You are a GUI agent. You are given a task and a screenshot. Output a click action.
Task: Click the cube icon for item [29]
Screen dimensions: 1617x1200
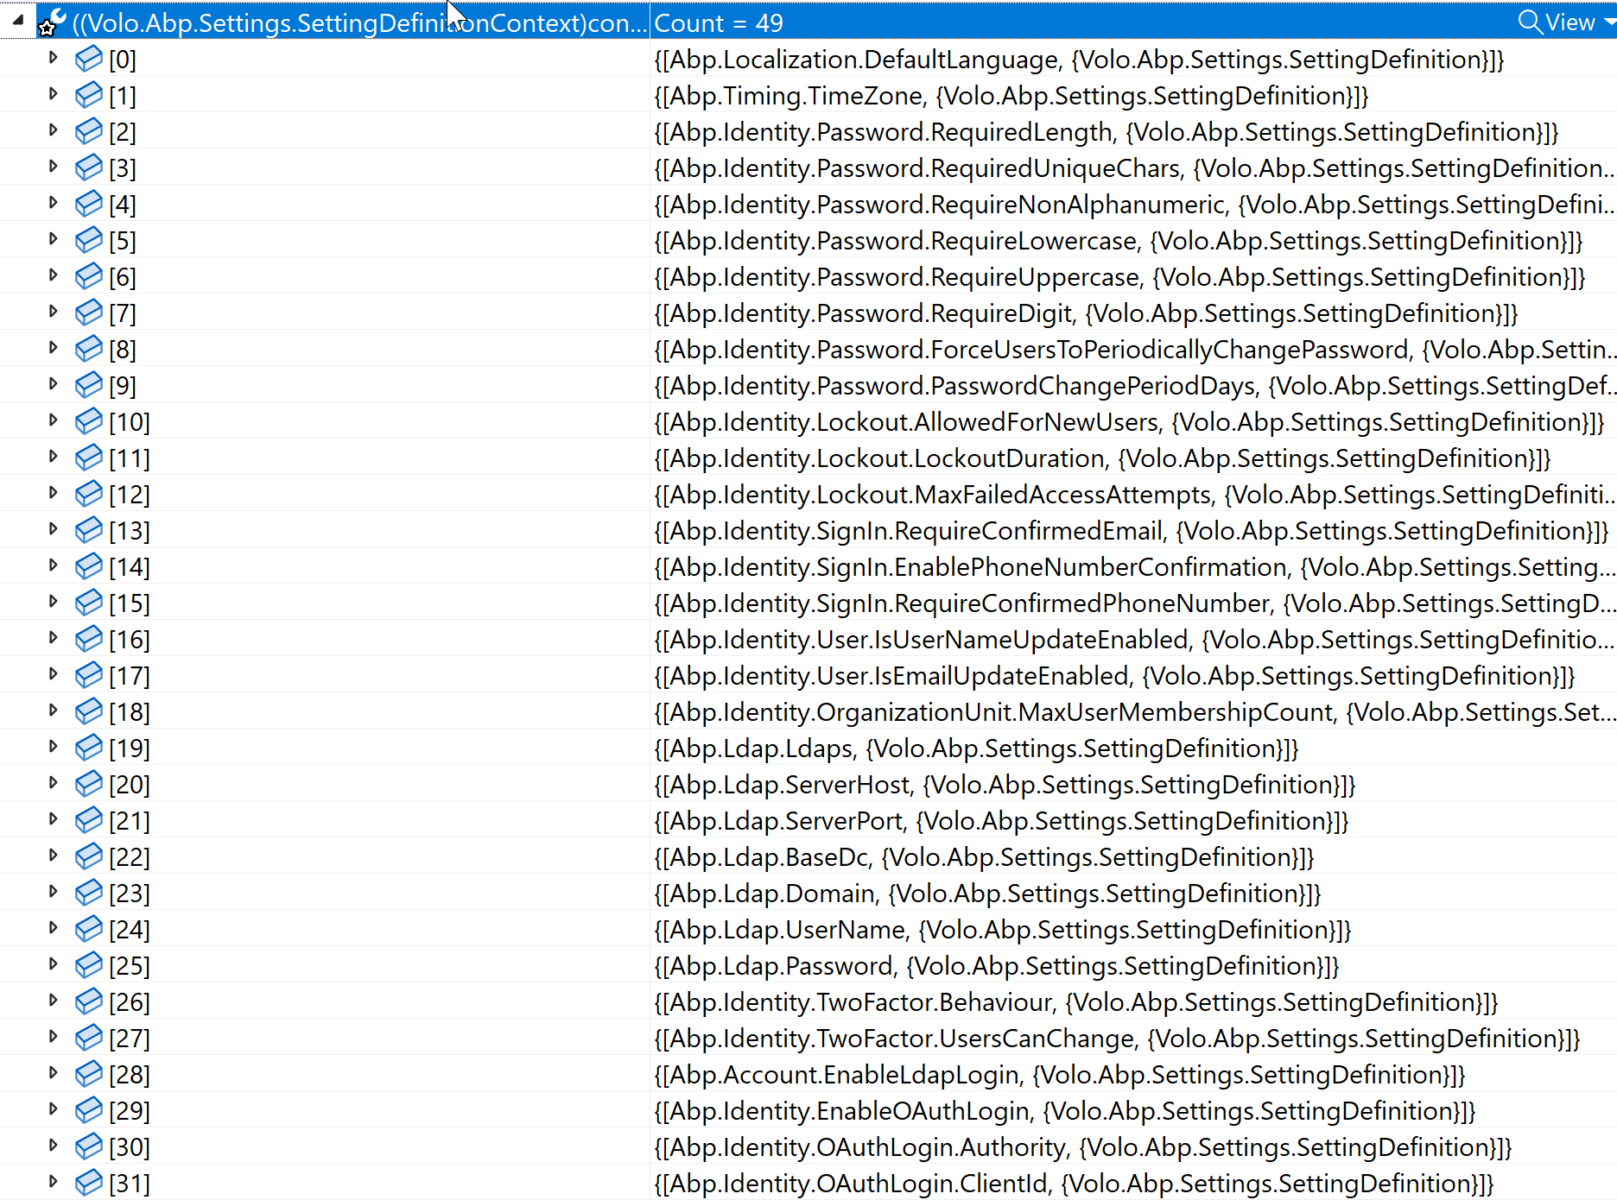[88, 1110]
